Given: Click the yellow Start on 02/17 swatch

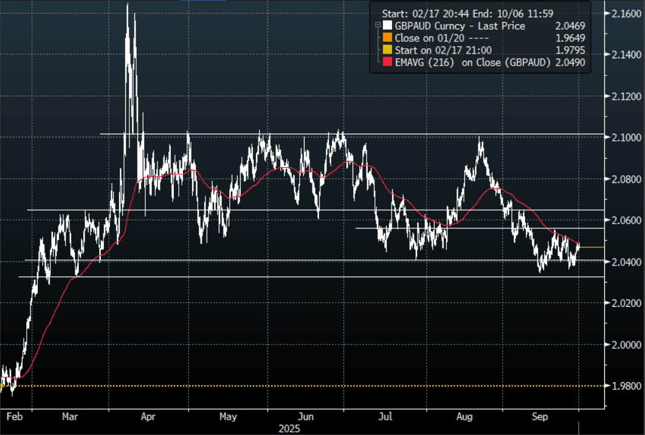Looking at the screenshot, I should tap(387, 49).
